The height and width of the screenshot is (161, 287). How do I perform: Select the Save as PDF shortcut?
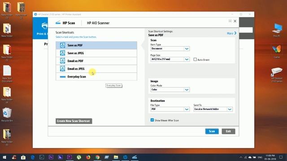coord(96,45)
